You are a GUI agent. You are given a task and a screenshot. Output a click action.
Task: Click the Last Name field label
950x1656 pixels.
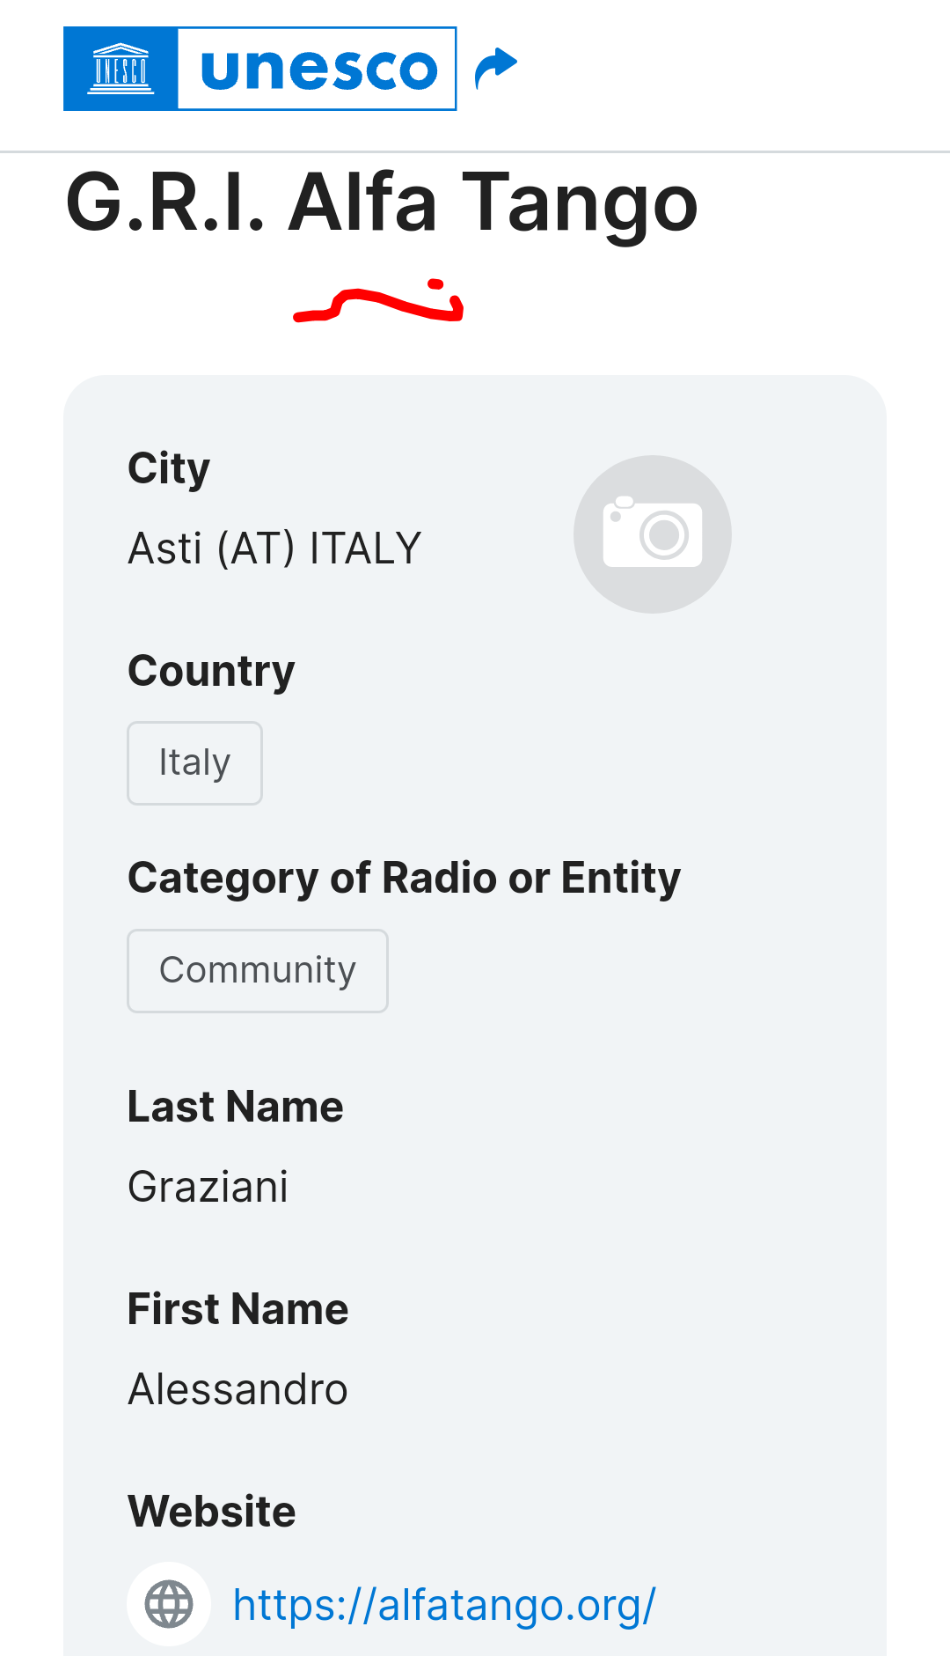coord(235,1107)
